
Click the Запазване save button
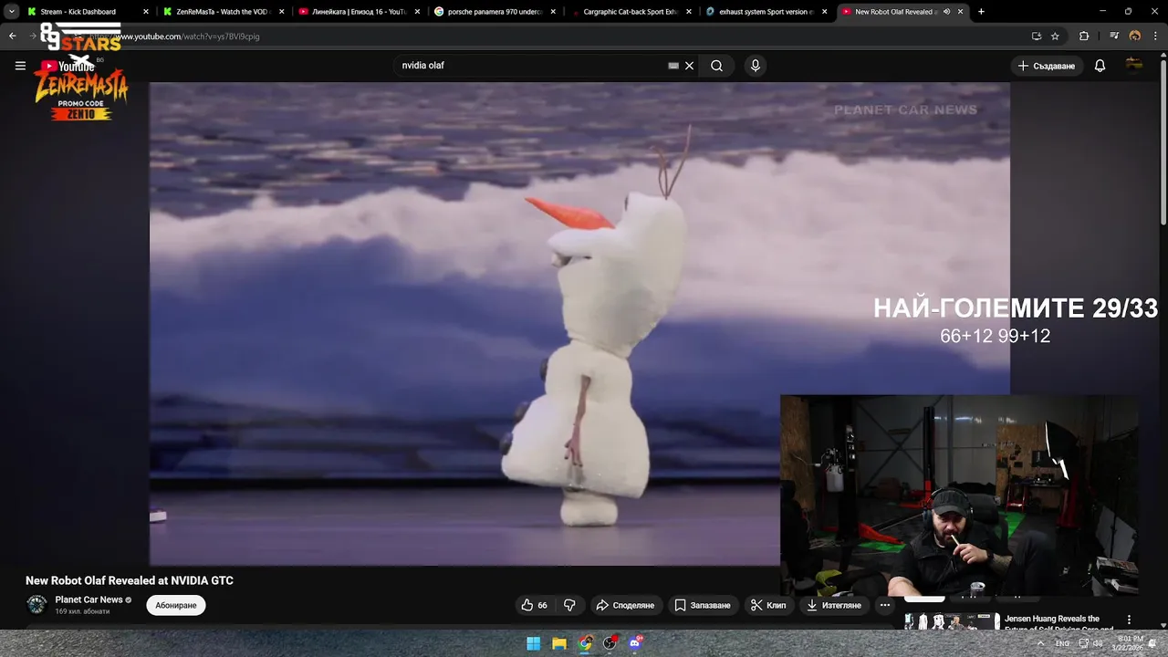[702, 605]
